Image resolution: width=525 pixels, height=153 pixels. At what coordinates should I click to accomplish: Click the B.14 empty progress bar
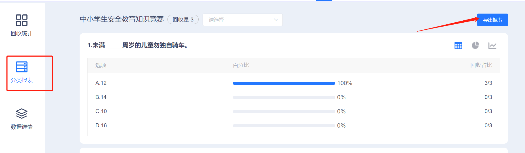click(284, 97)
